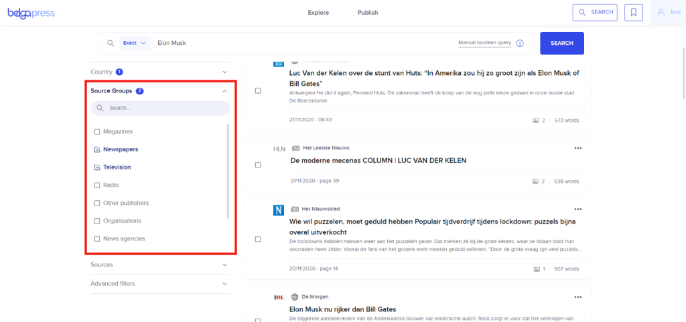Click the 573 words count
This screenshot has width=686, height=322.
coord(566,120)
